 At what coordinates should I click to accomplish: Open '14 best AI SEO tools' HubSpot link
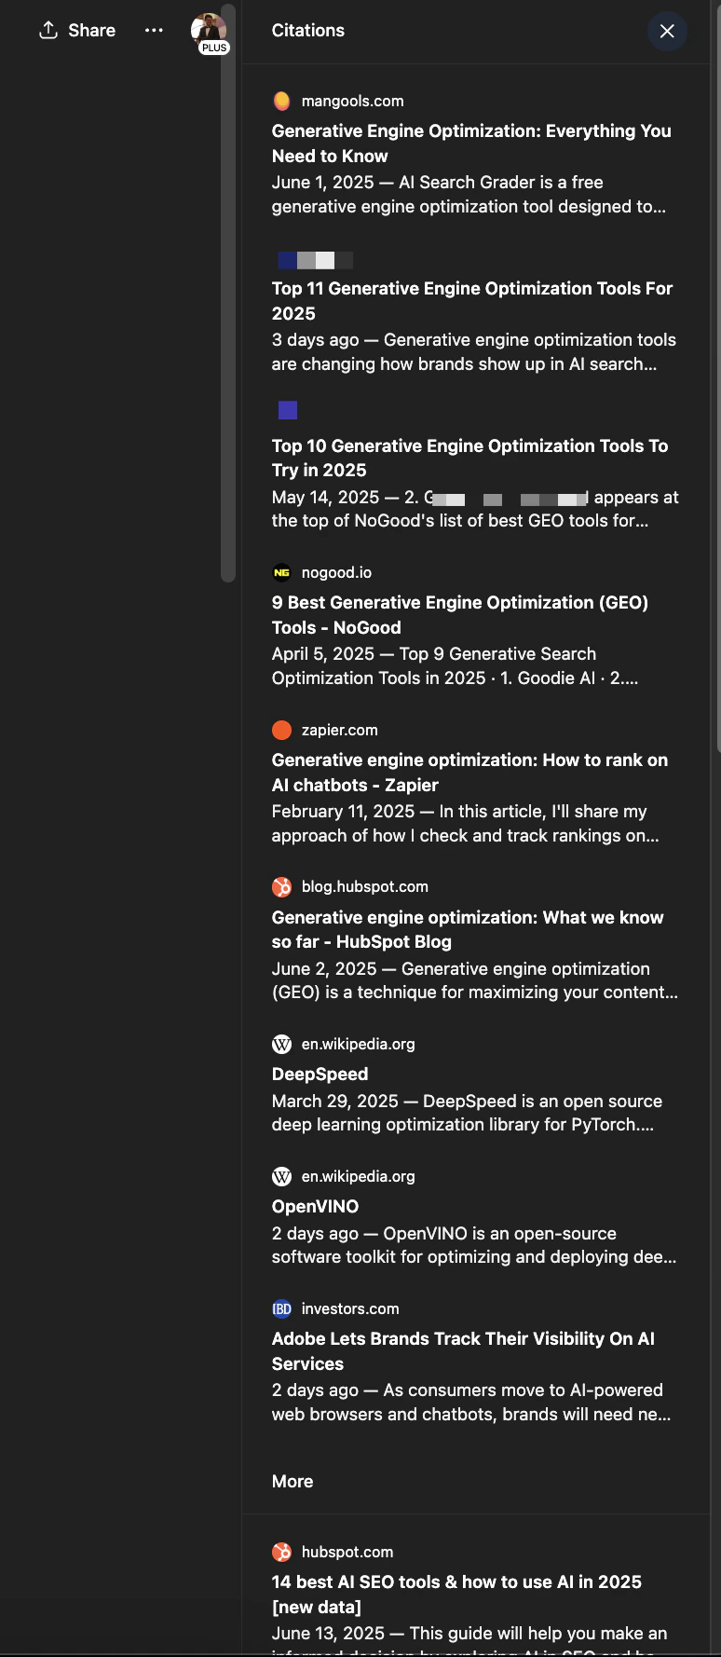456,1595
